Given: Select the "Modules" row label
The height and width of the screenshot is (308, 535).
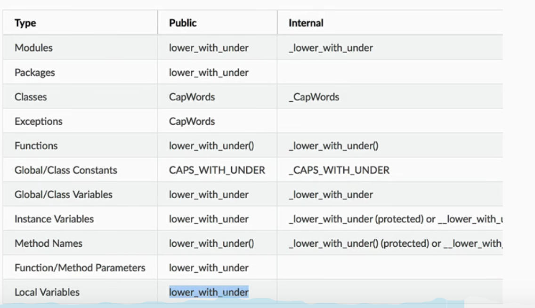Looking at the screenshot, I should tap(33, 48).
